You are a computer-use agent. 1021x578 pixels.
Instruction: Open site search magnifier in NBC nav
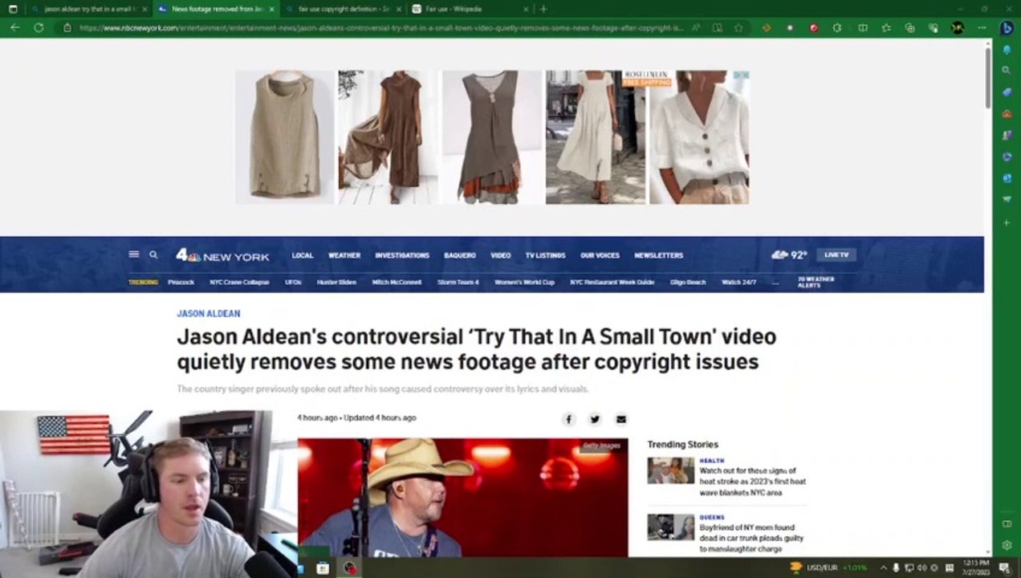(153, 254)
